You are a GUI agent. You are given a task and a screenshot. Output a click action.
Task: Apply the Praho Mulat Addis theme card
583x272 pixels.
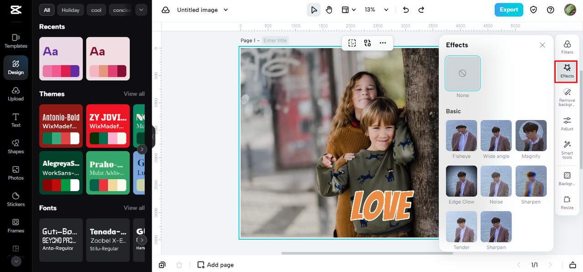pos(108,173)
